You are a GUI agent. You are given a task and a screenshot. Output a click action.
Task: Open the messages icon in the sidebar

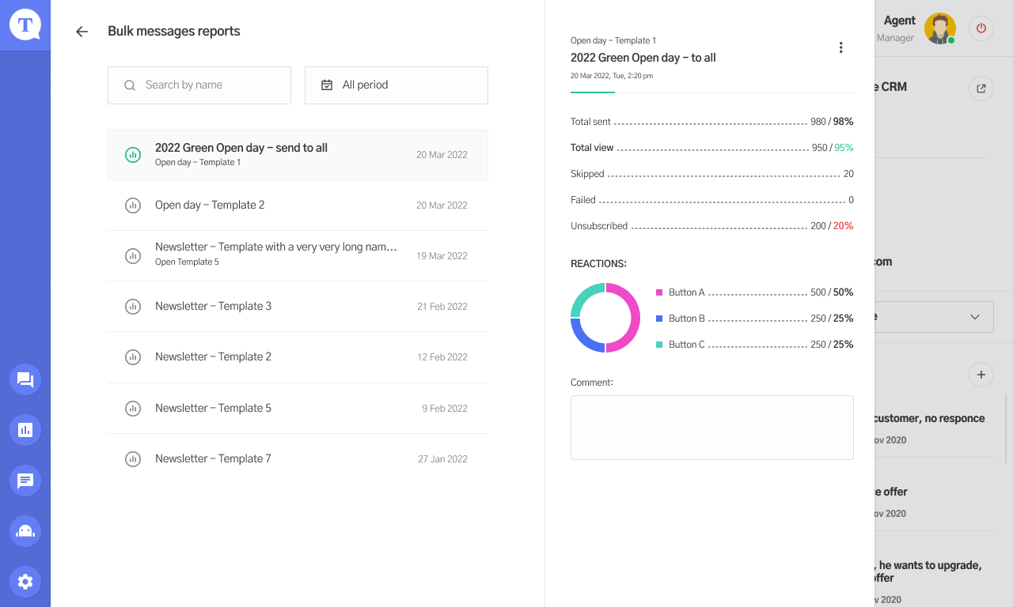[x=25, y=481]
